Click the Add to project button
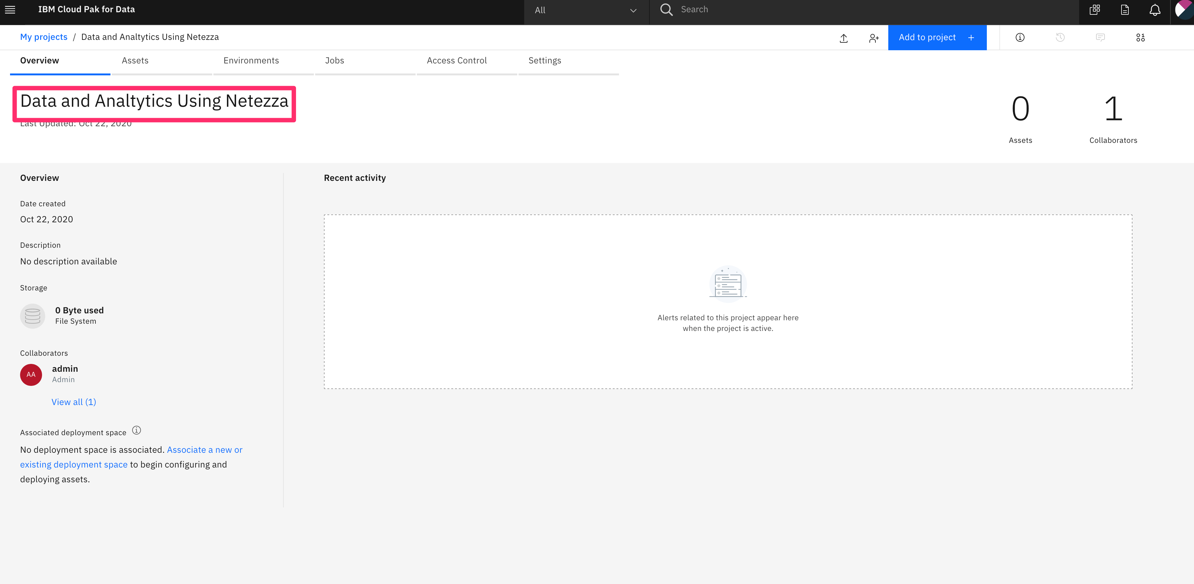The width and height of the screenshot is (1194, 584). (x=937, y=38)
